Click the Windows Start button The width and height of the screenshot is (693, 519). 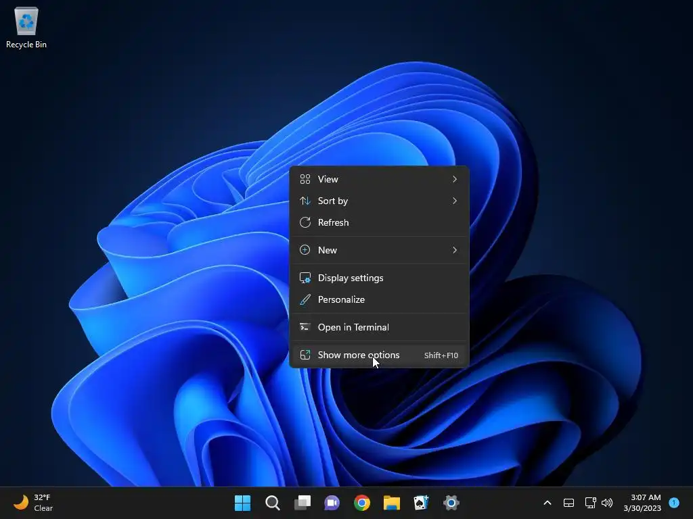[242, 503]
